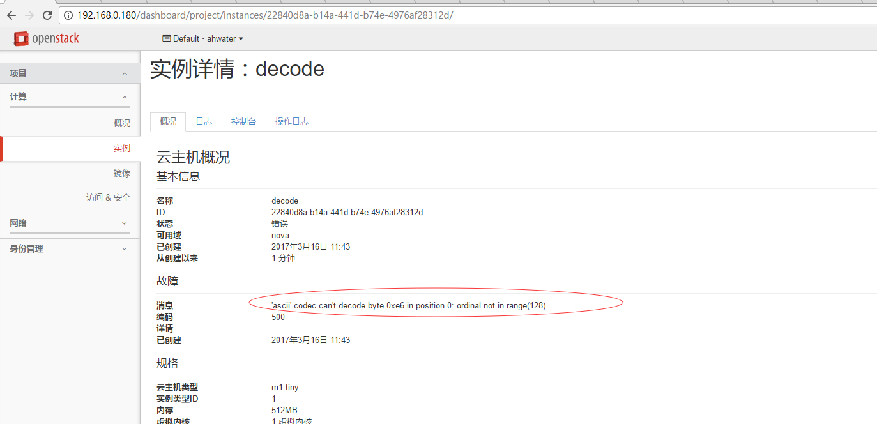Image resolution: width=877 pixels, height=424 pixels.
Task: Open the 镜像 sidebar entry
Action: (122, 172)
